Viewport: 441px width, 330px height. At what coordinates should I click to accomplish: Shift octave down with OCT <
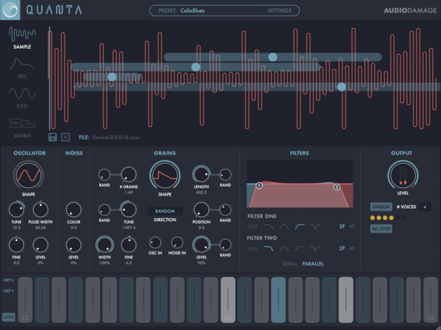coord(8,291)
